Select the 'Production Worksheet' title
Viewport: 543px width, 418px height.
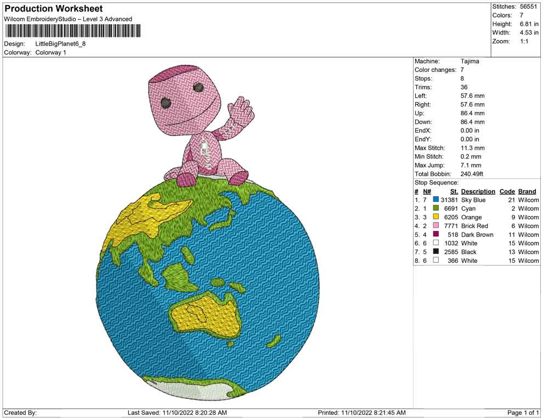tap(54, 9)
